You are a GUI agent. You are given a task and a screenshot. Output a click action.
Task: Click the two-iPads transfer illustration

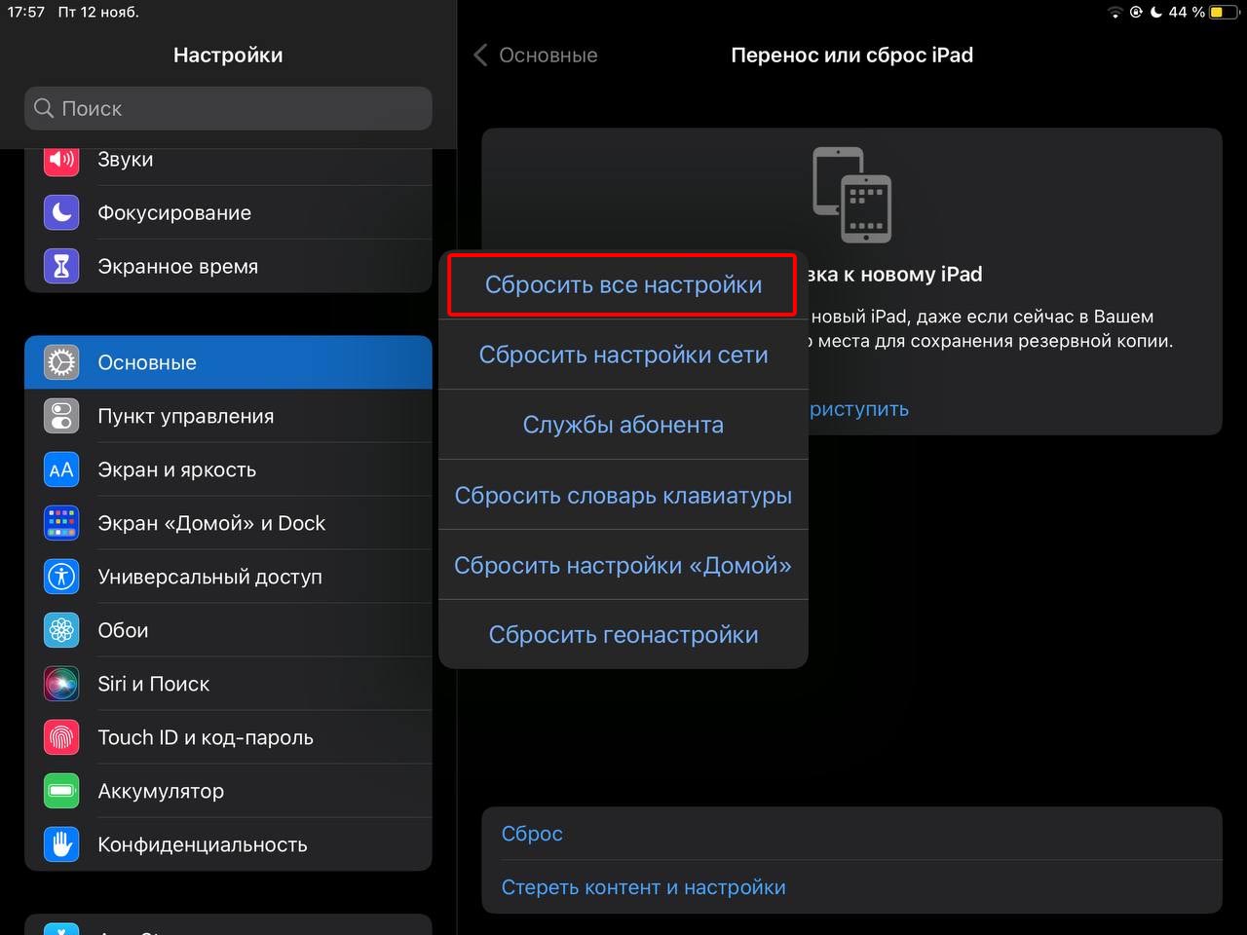(851, 195)
